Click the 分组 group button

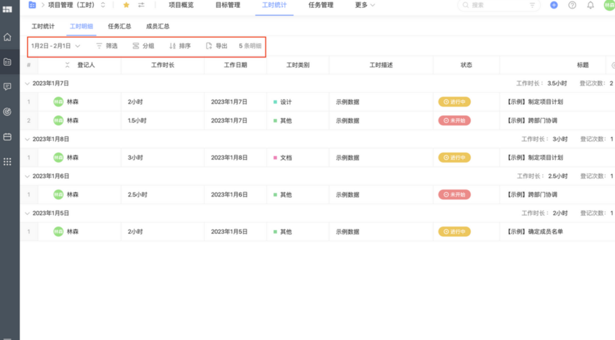(x=143, y=46)
